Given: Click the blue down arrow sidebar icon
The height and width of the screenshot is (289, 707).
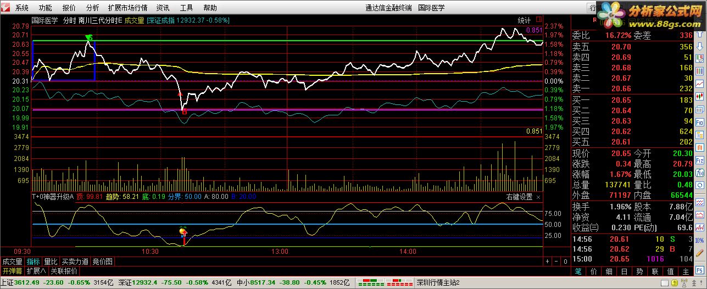Looking at the screenshot, I should [699, 46].
